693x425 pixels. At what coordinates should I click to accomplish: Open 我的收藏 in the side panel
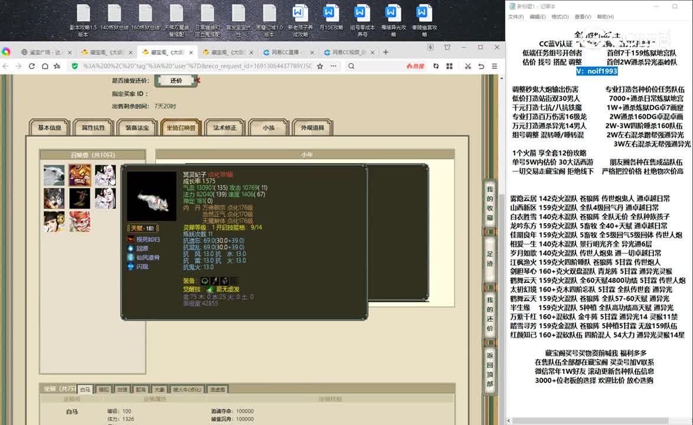(x=490, y=203)
